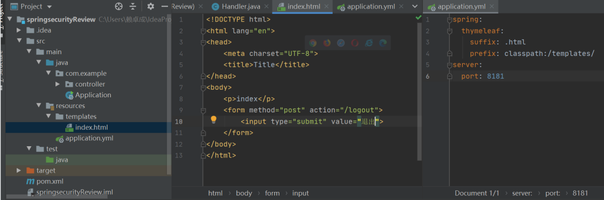Open page preview in Edge browser icon

coord(383,43)
